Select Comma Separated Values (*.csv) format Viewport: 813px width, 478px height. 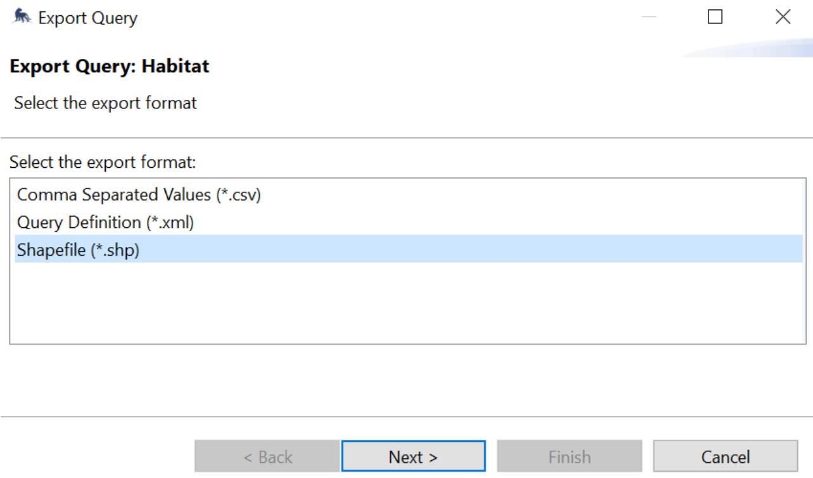point(409,195)
